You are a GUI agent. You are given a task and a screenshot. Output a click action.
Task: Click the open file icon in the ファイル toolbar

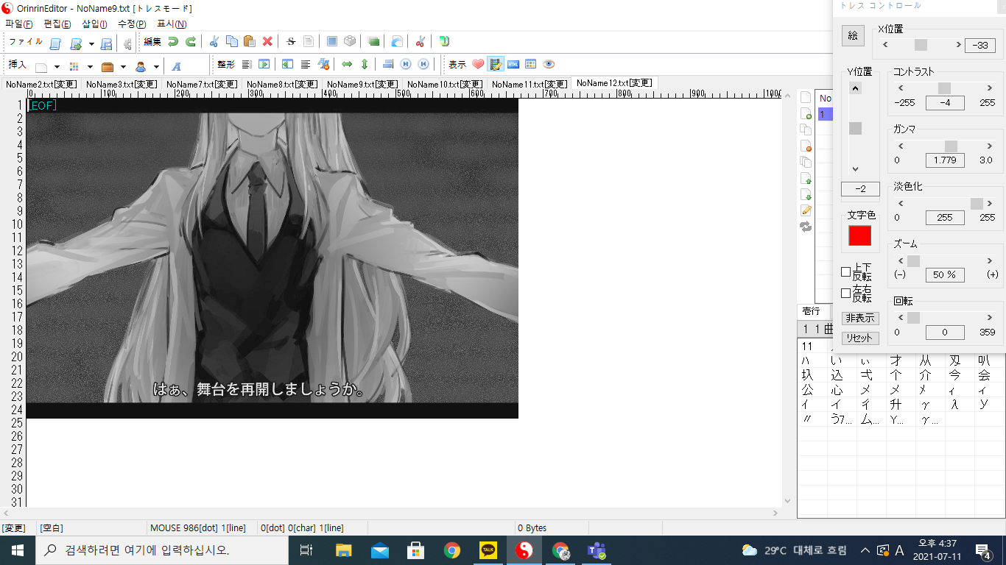(75, 43)
